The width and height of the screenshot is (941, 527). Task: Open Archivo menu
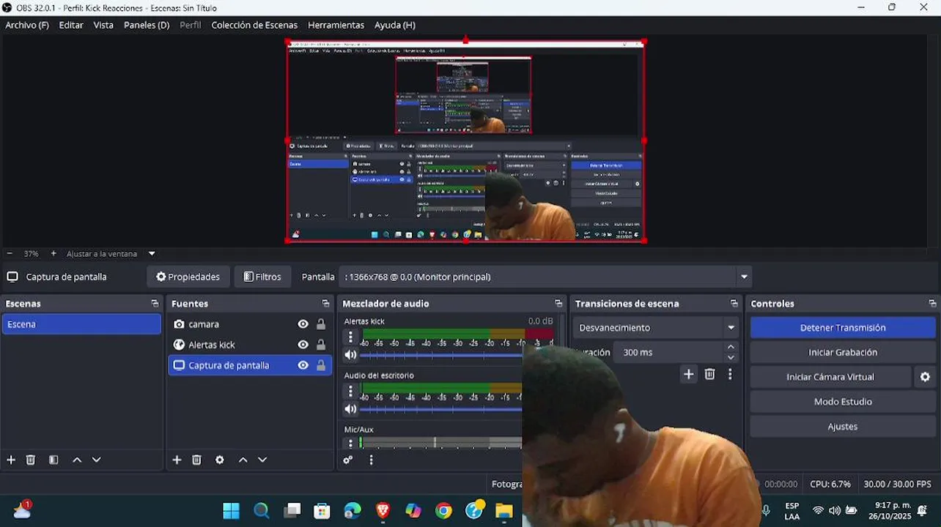(27, 25)
